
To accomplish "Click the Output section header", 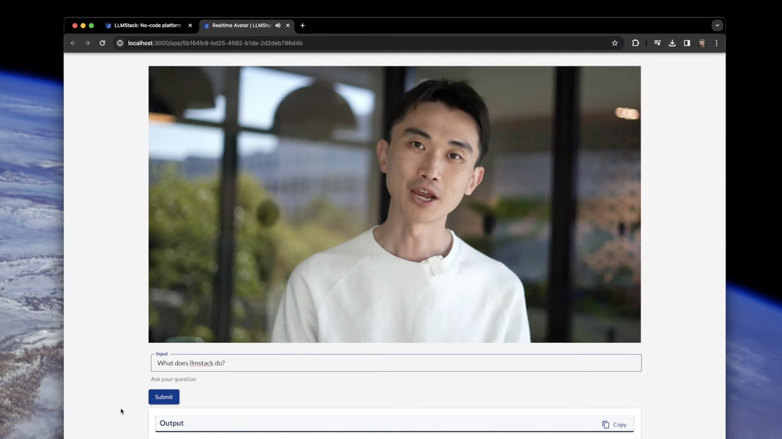I will point(171,423).
